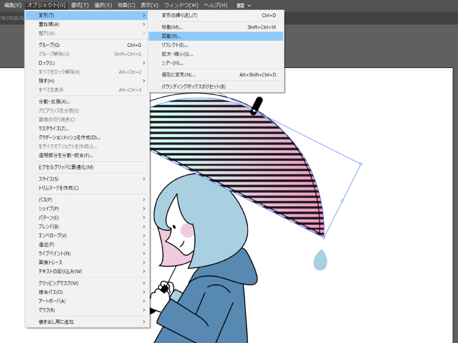Click 個別に変形(N)... menu item
The image size is (458, 343).
pyautogui.click(x=179, y=74)
